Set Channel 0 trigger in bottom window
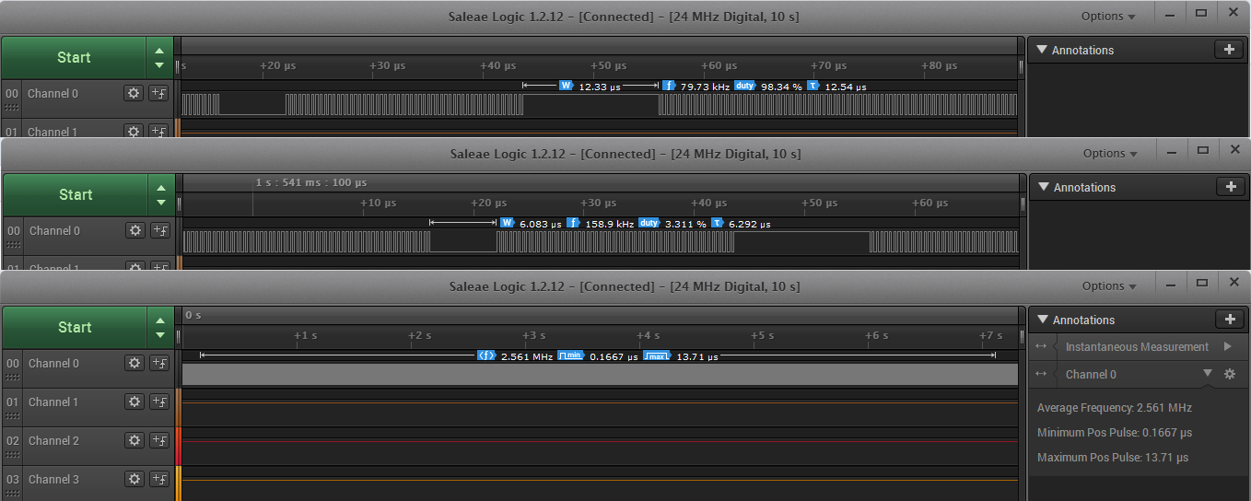 point(159,363)
